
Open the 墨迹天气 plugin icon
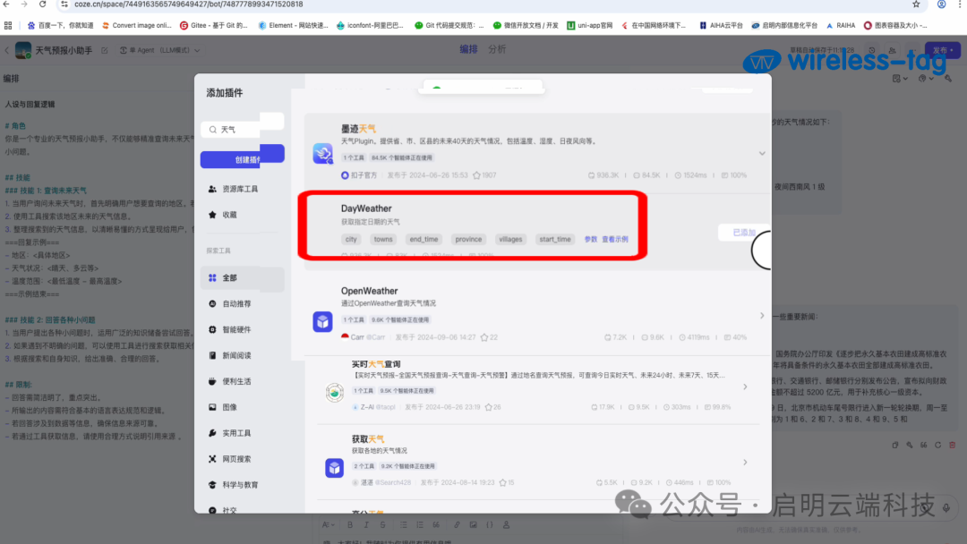(322, 153)
